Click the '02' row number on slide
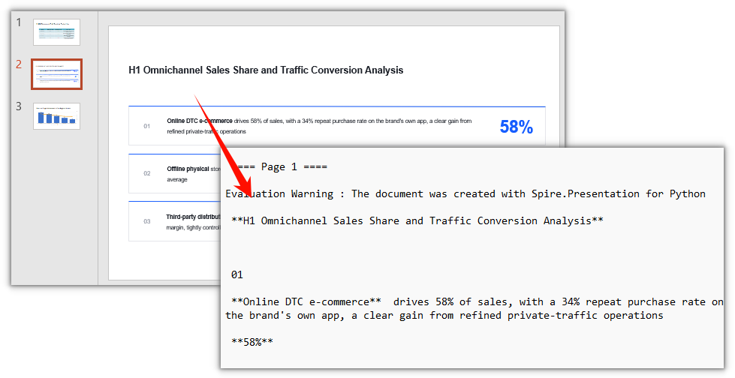This screenshot has height=378, width=735. click(146, 173)
